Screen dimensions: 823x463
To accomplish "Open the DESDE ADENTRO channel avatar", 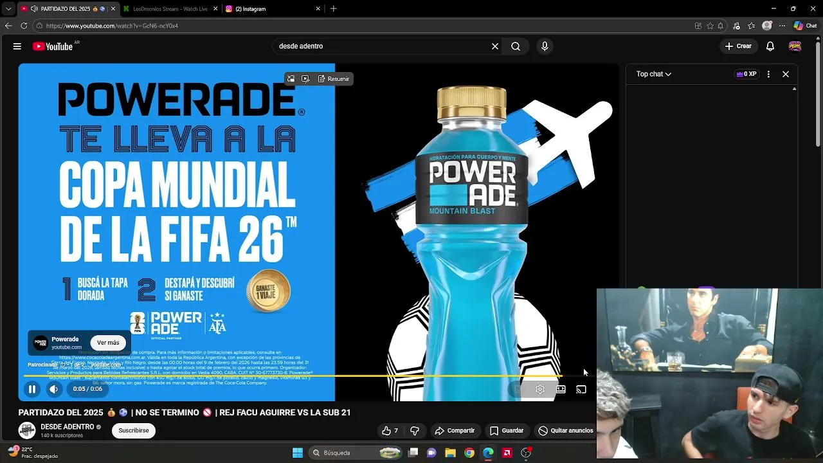I will pos(27,430).
